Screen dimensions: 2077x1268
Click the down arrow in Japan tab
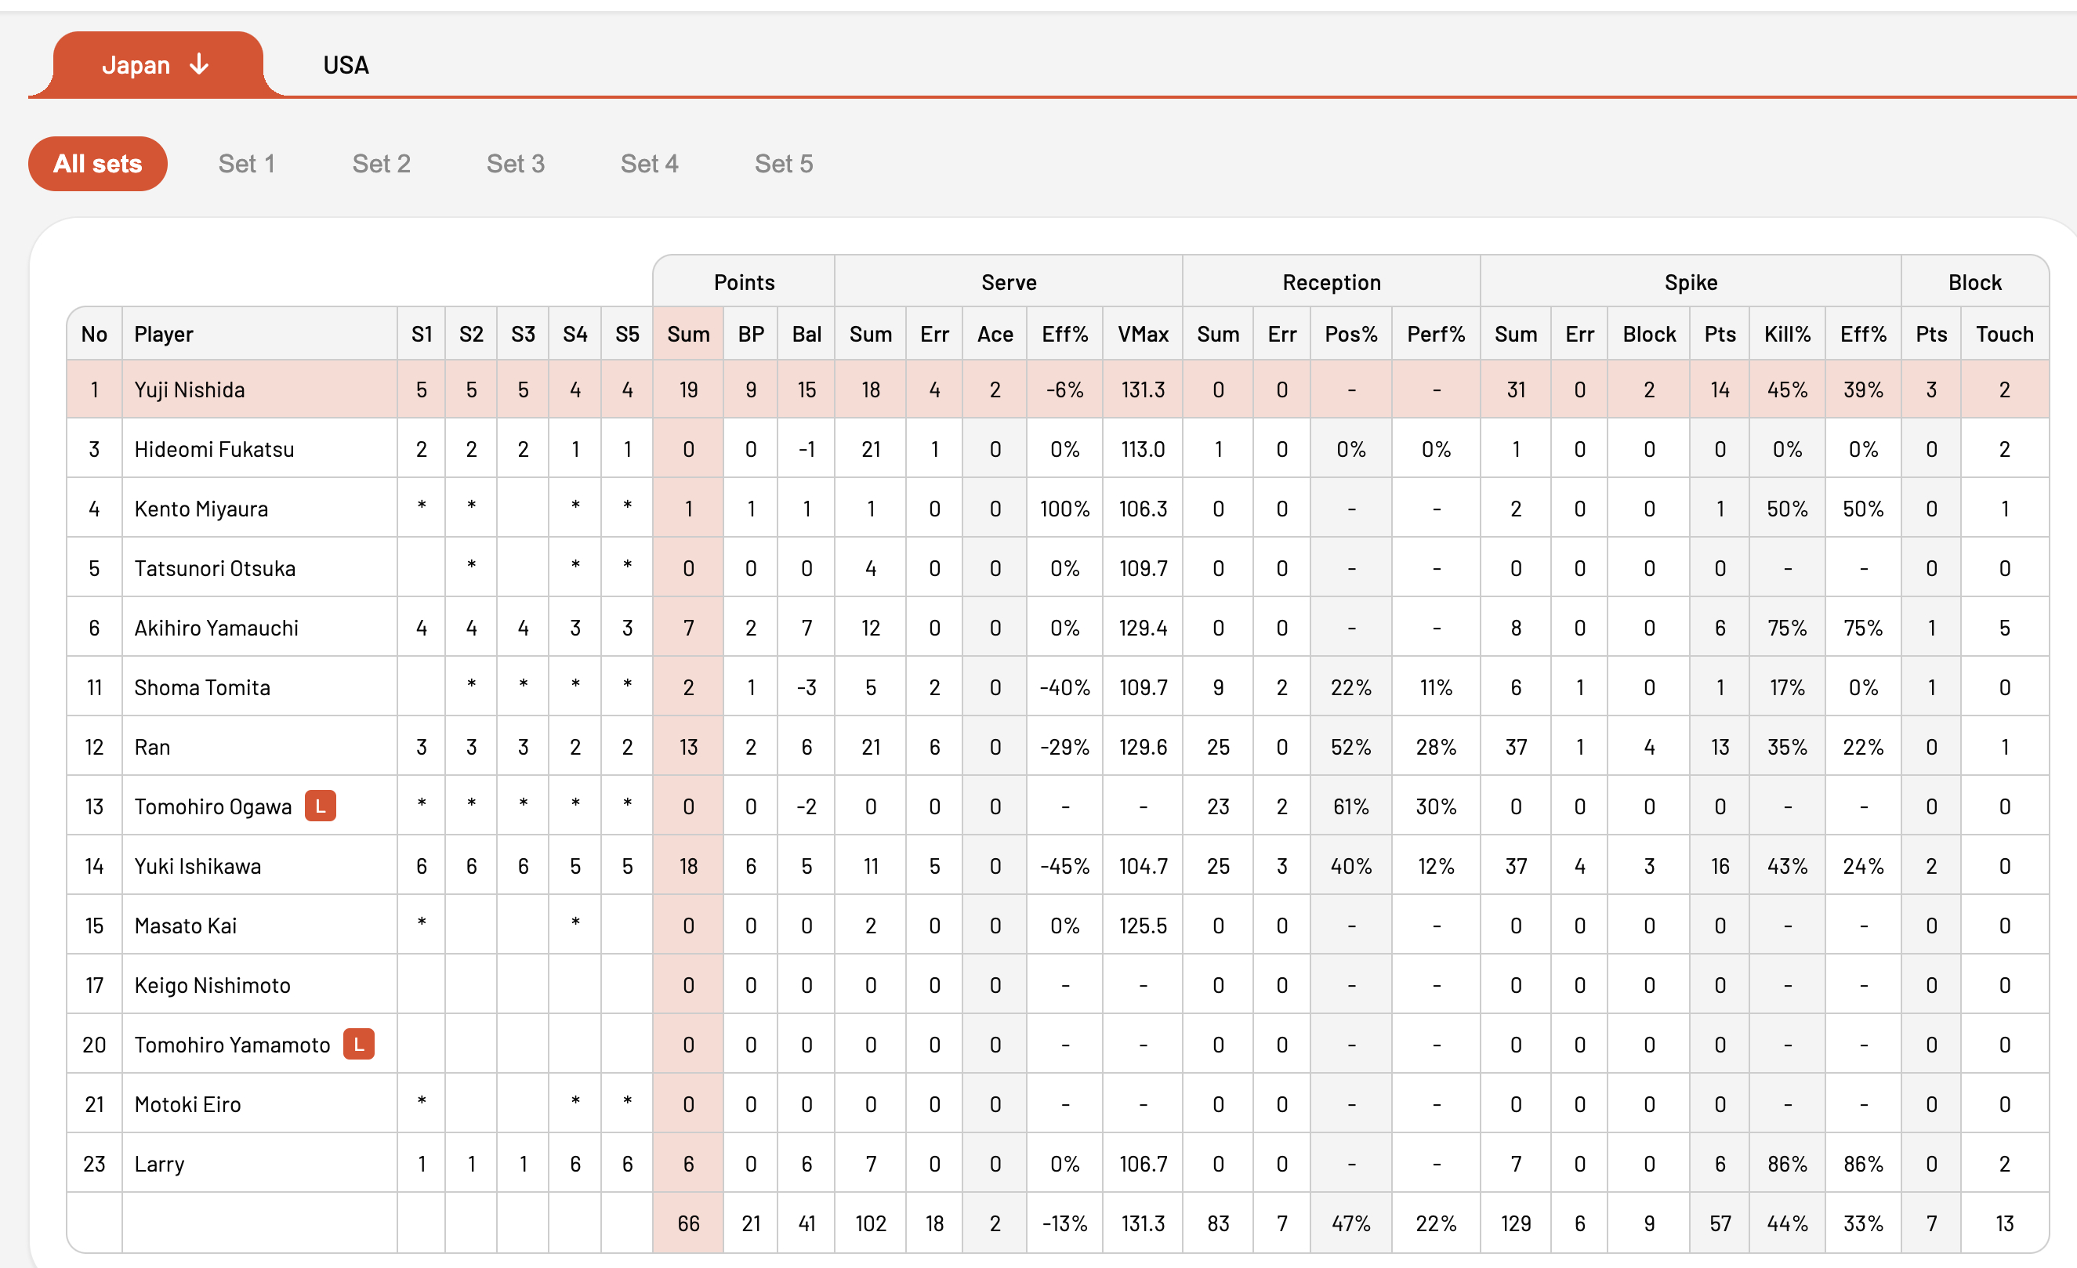[199, 64]
